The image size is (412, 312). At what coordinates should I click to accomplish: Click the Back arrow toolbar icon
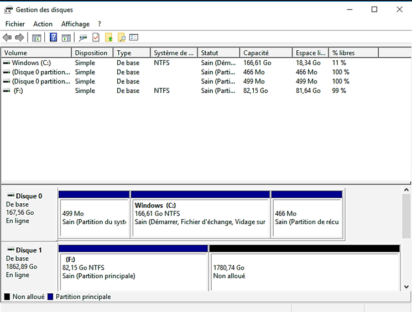click(7, 38)
